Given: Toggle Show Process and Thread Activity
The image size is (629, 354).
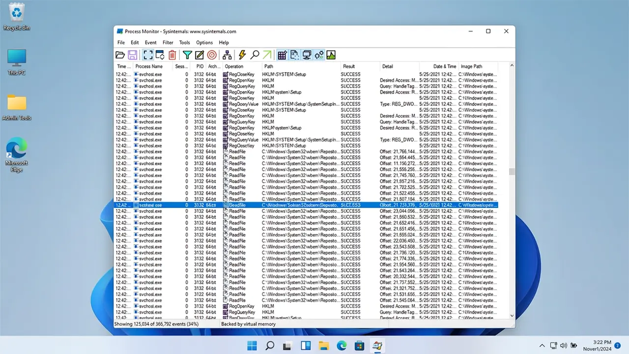Looking at the screenshot, I should click(x=319, y=55).
